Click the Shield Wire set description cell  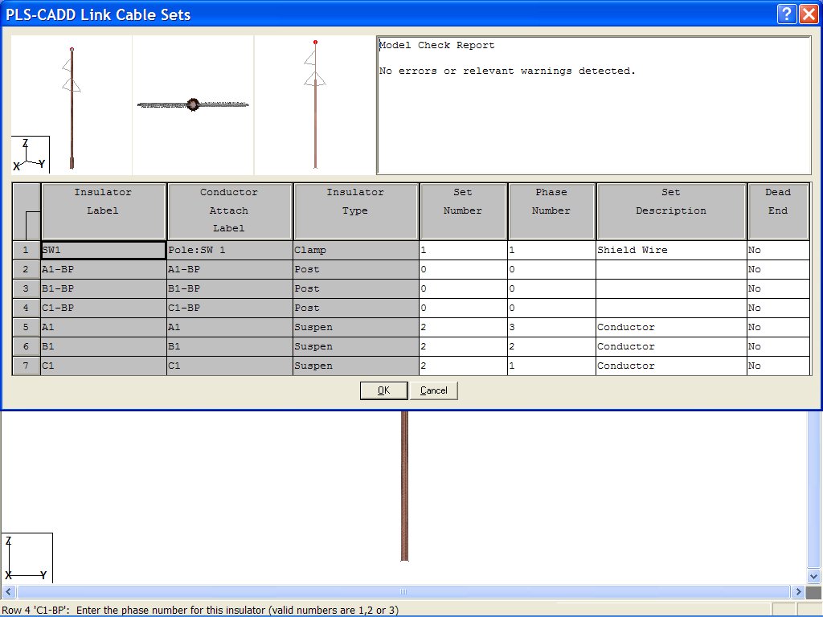pyautogui.click(x=671, y=250)
